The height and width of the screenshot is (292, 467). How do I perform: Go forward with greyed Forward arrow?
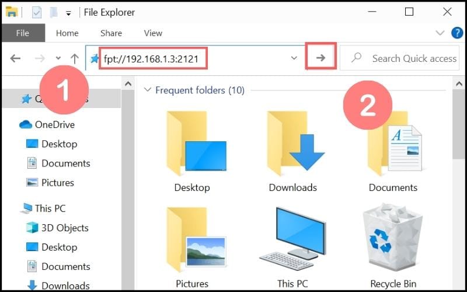tap(39, 58)
